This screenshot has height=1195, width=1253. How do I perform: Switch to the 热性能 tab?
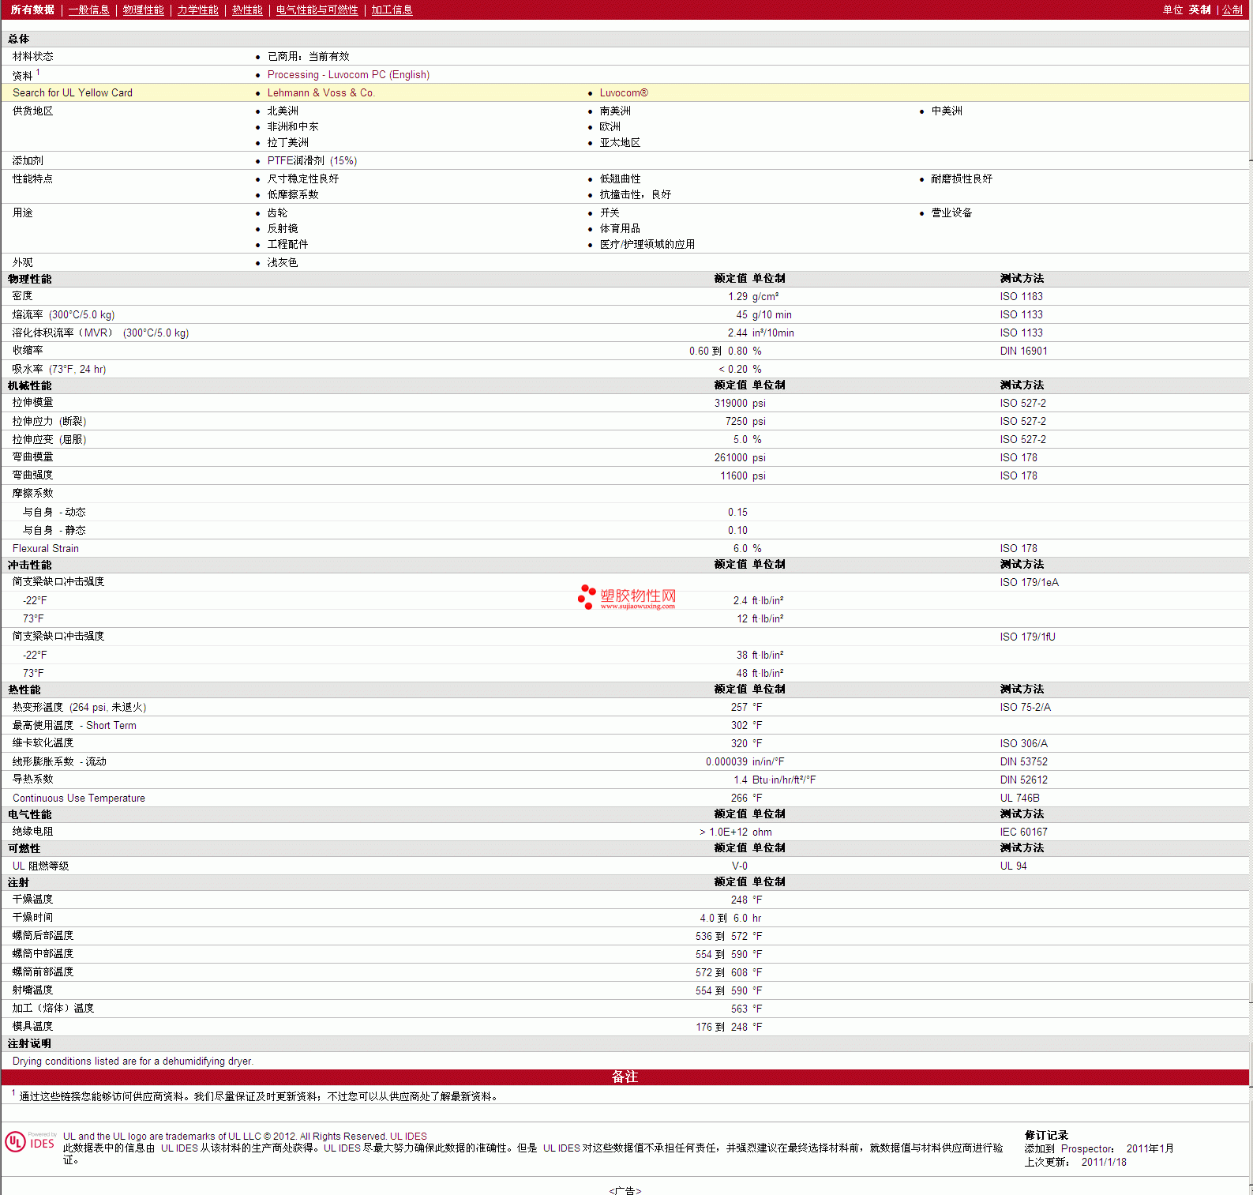pyautogui.click(x=247, y=9)
